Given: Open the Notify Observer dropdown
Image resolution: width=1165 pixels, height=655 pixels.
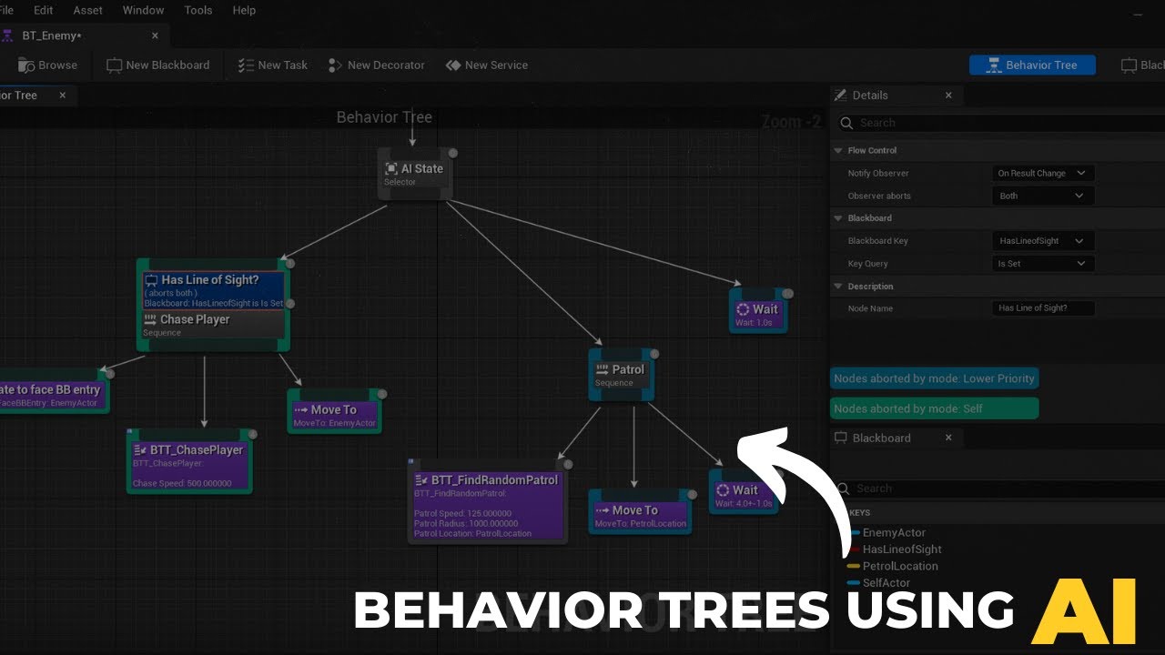Looking at the screenshot, I should click(1043, 173).
